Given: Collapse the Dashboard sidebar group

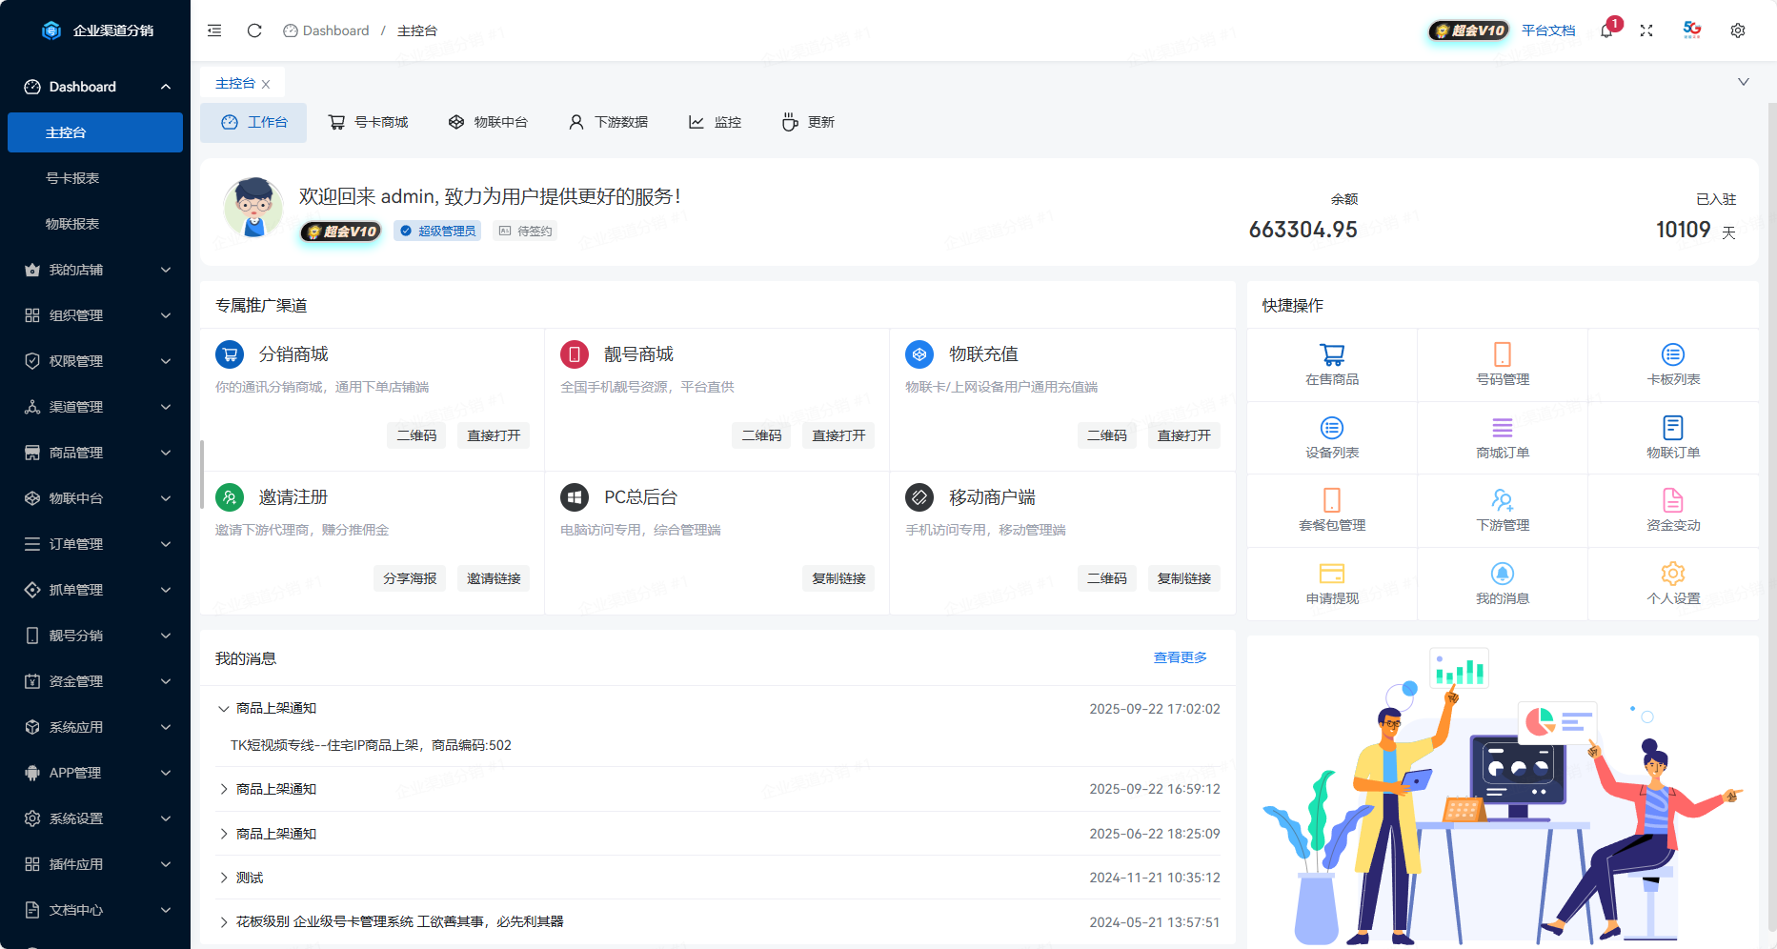Looking at the screenshot, I should point(95,86).
